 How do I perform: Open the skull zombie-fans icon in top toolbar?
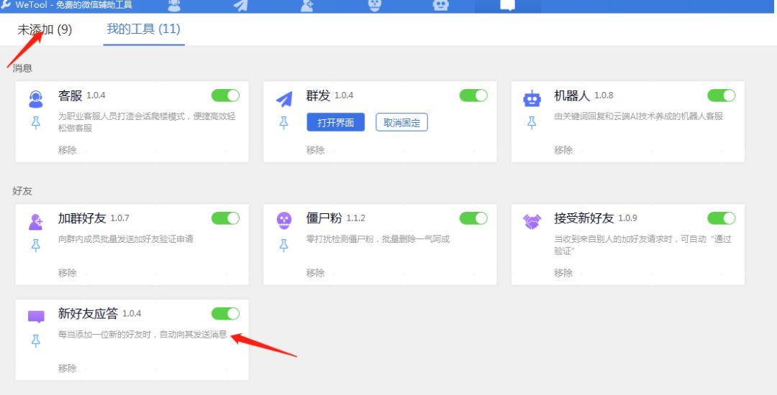pyautogui.click(x=375, y=6)
